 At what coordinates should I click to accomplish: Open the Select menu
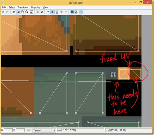pyautogui.click(x=12, y=7)
